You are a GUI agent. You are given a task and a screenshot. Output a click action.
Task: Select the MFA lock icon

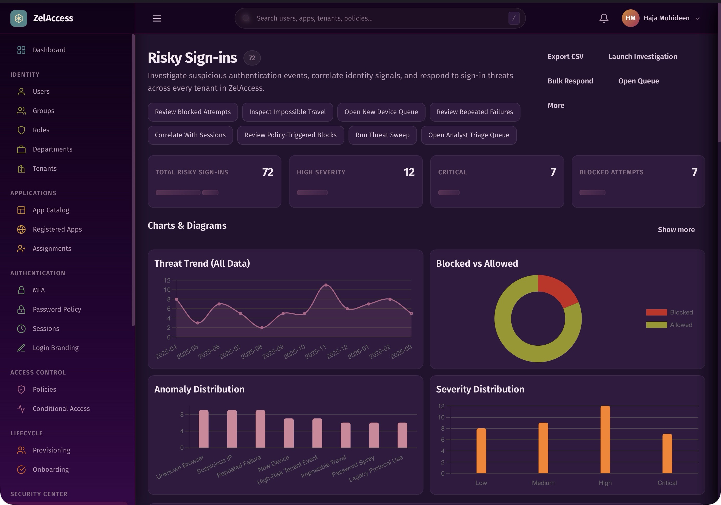pyautogui.click(x=21, y=290)
